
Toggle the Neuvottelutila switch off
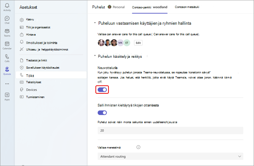(102, 90)
